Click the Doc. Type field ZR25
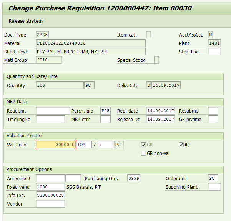 42,35
